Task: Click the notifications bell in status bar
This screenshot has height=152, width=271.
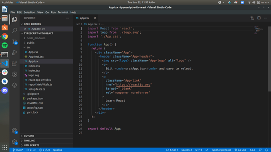Action: click(x=266, y=150)
